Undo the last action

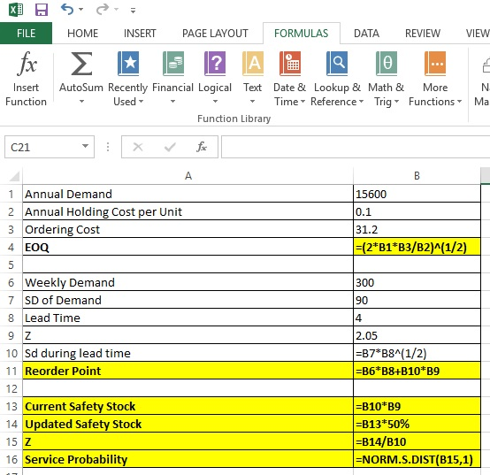coord(67,10)
